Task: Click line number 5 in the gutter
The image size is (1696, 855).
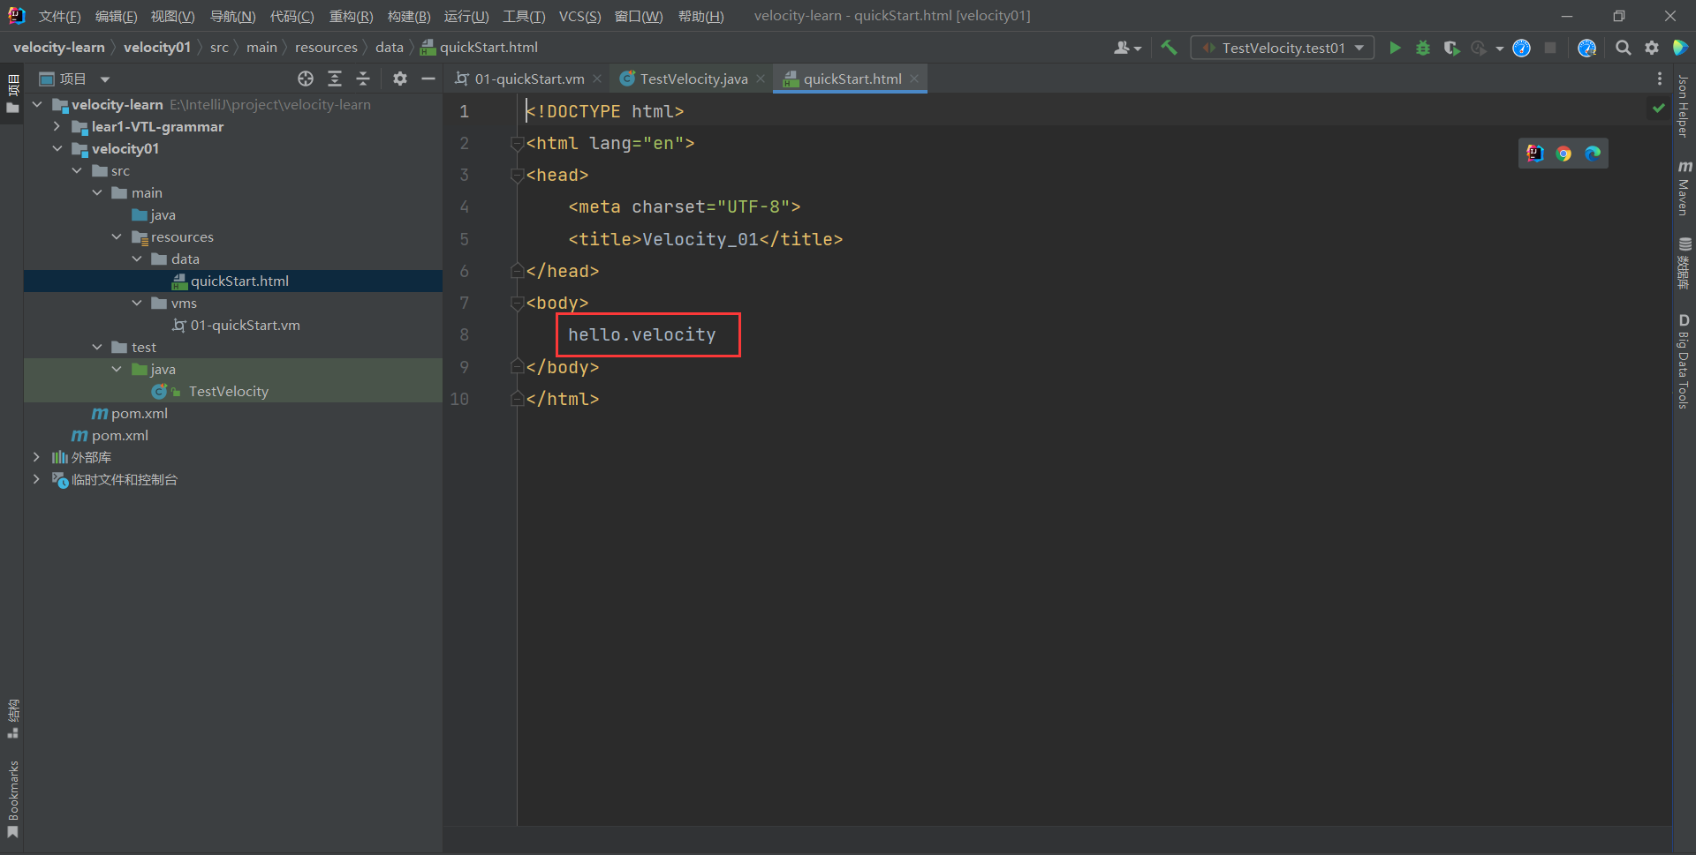Action: click(x=464, y=239)
